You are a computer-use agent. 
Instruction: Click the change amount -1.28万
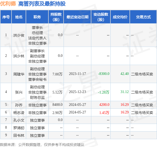point(104,92)
